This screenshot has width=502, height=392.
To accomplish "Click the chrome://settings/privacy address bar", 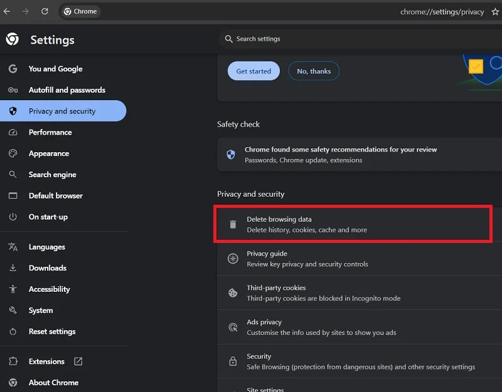I will pos(442,12).
